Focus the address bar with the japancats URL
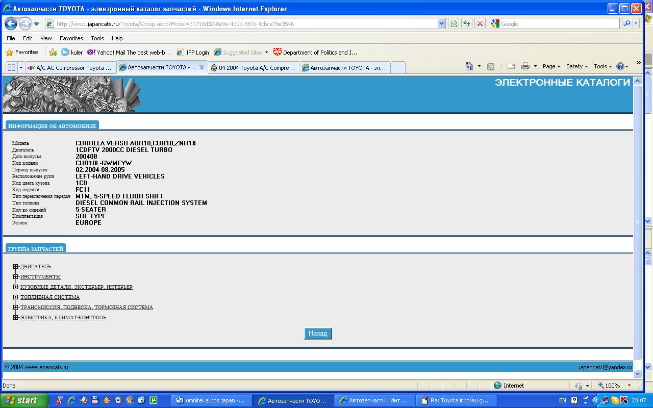Viewport: 653px width, 408px height. pyautogui.click(x=241, y=23)
